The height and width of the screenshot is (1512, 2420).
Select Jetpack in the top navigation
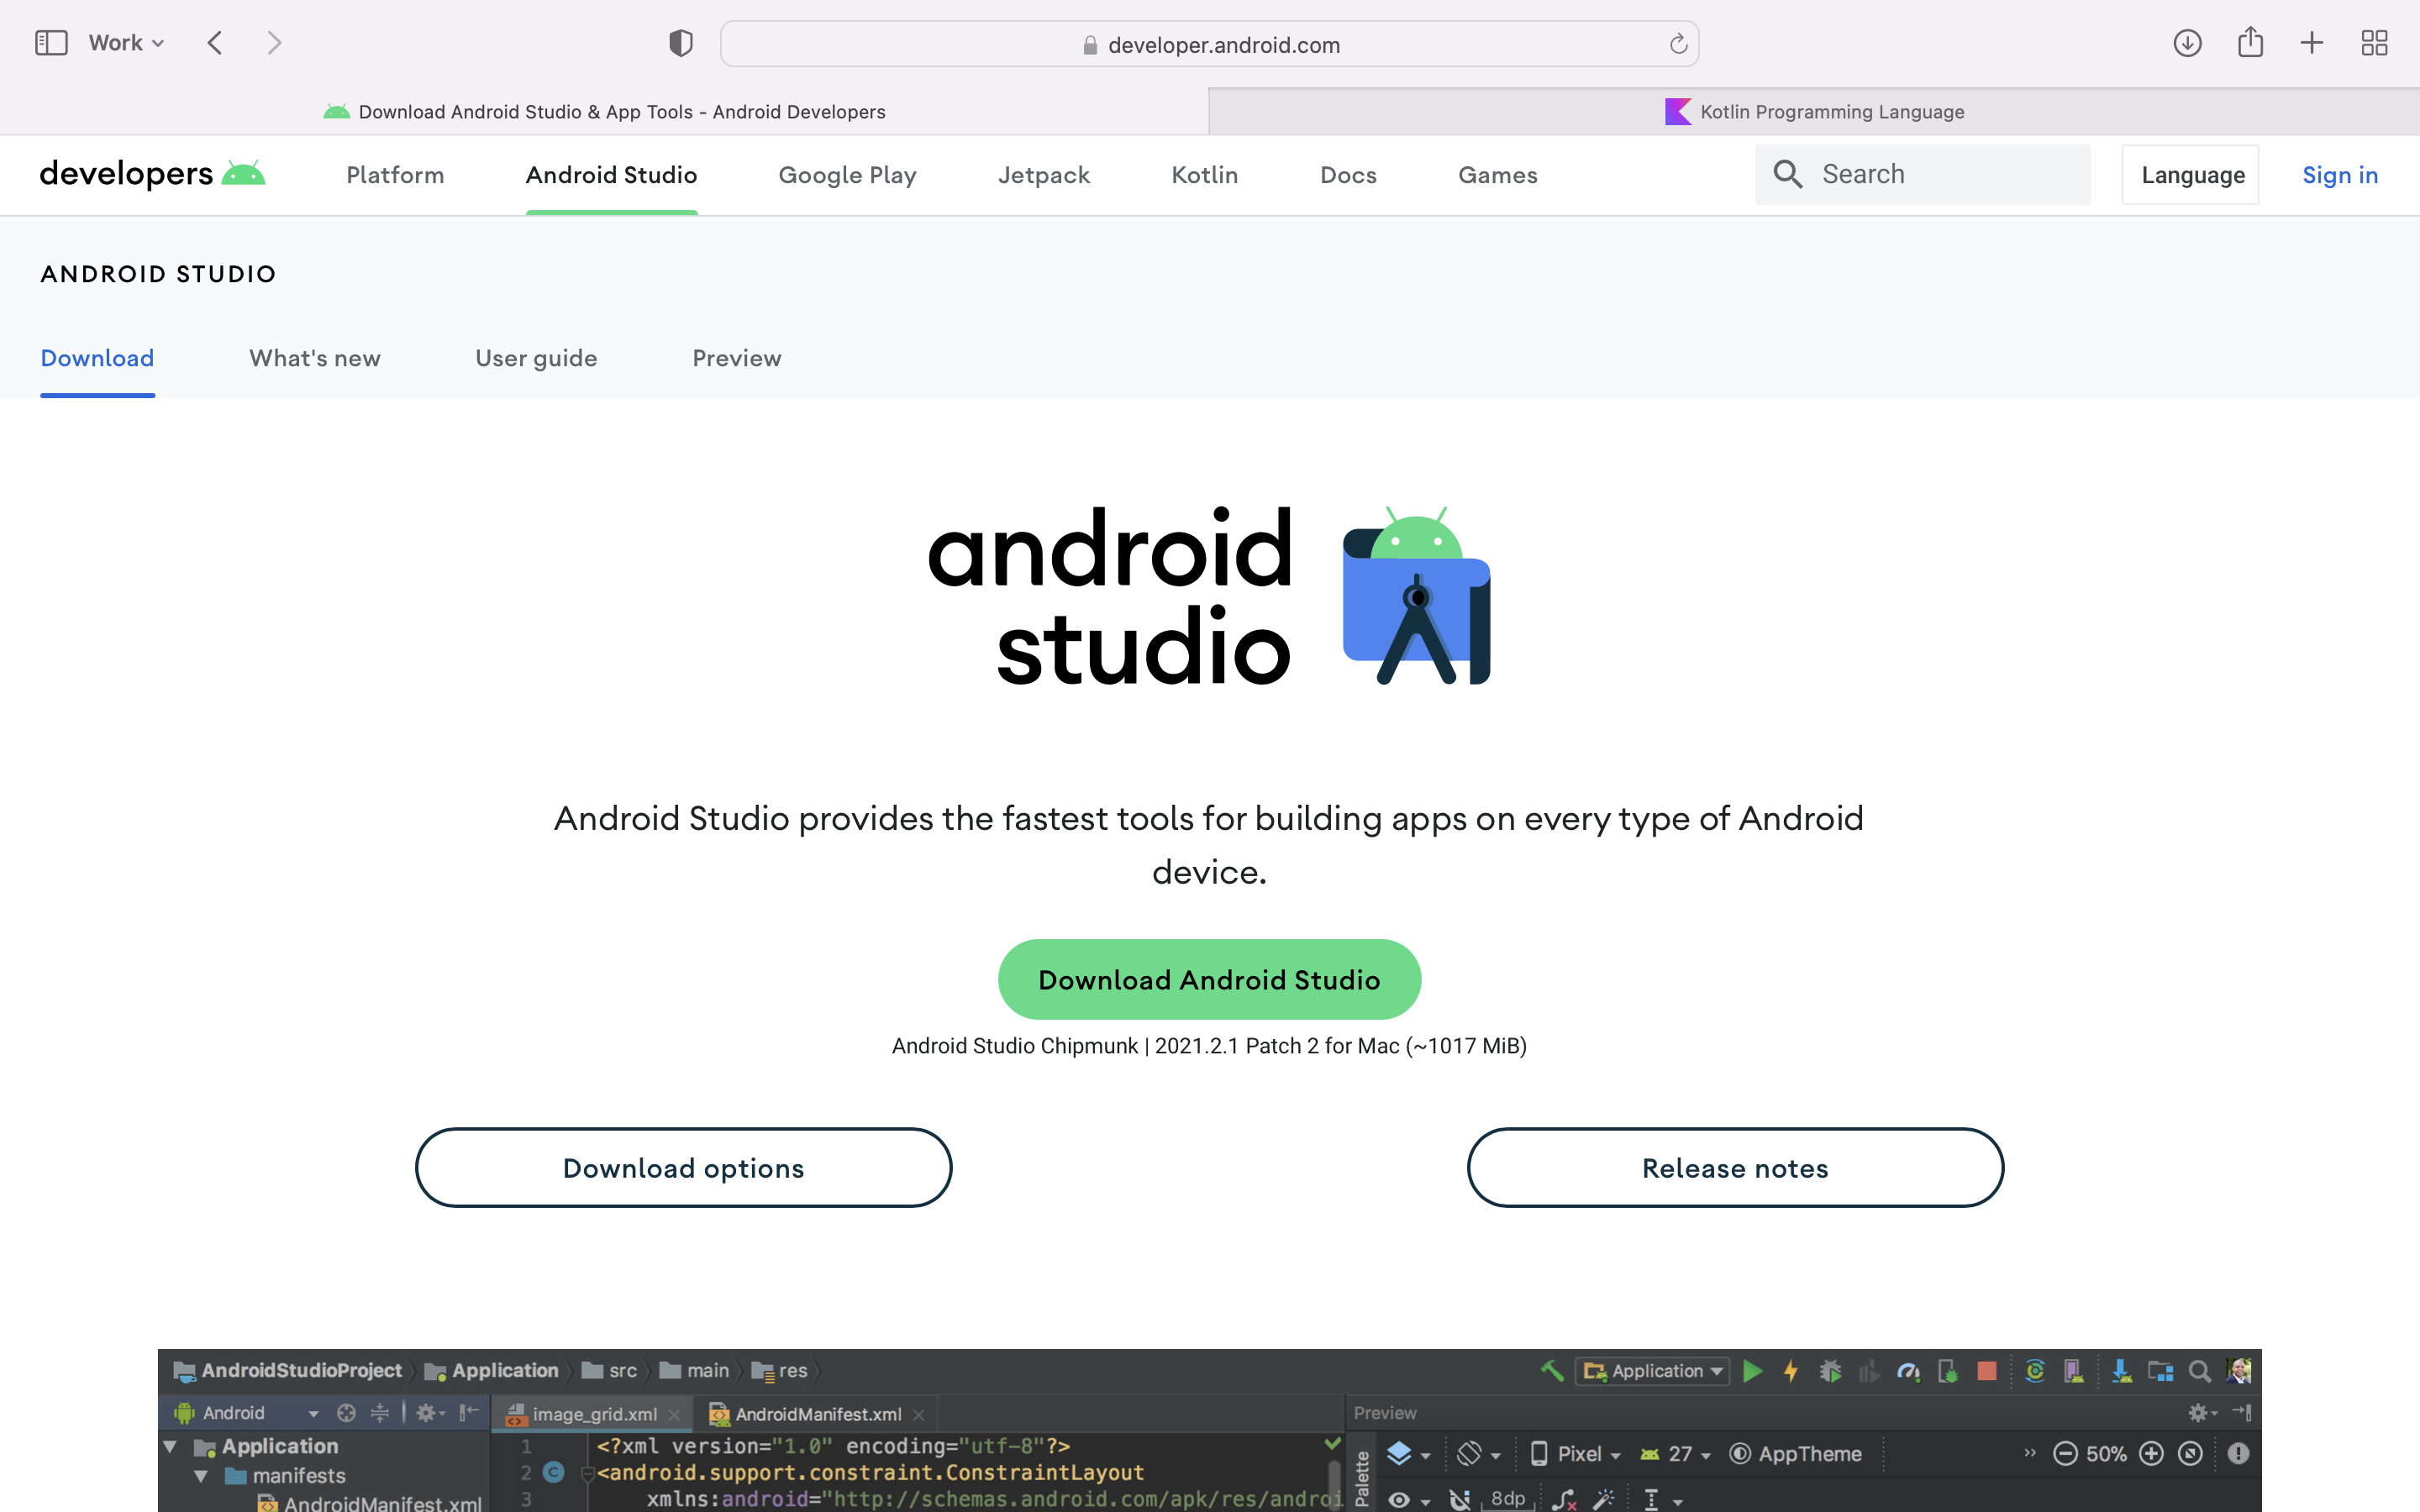coord(1043,175)
